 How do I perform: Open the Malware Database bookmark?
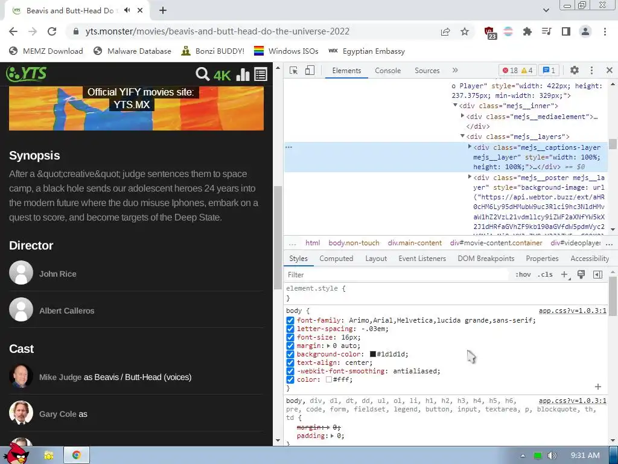[x=132, y=51]
